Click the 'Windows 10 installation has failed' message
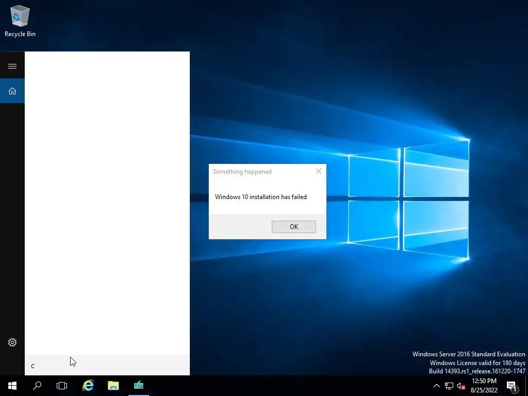 pyautogui.click(x=260, y=197)
